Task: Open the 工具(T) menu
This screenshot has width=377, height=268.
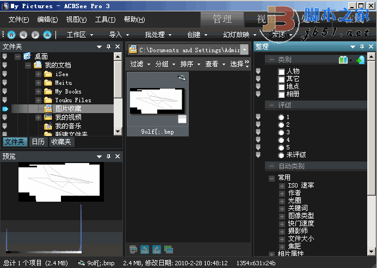Action: tap(105, 20)
